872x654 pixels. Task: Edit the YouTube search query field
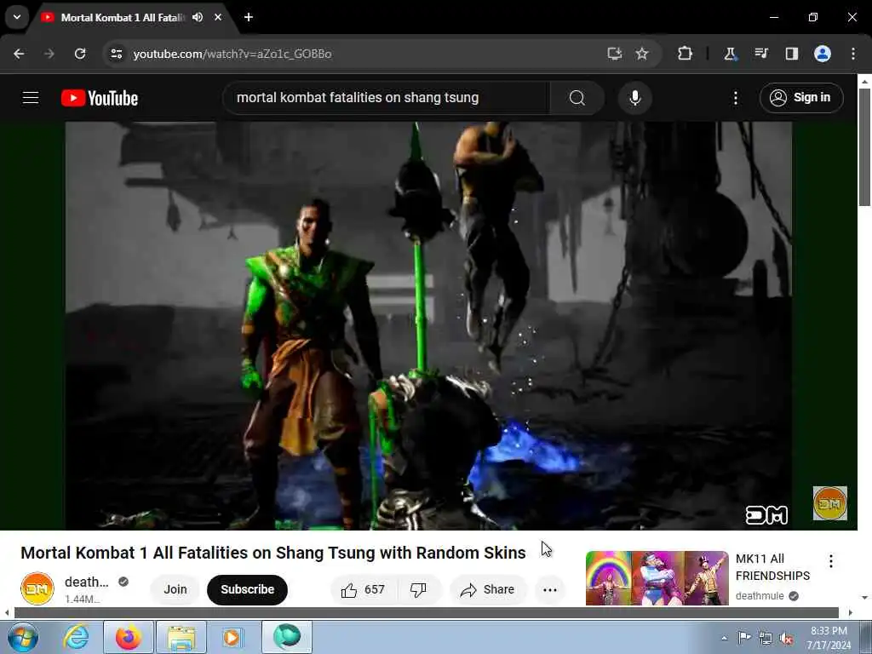pyautogui.click(x=386, y=98)
